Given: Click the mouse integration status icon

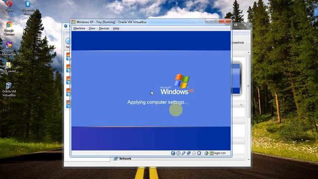Looking at the screenshot, I should point(206,153).
